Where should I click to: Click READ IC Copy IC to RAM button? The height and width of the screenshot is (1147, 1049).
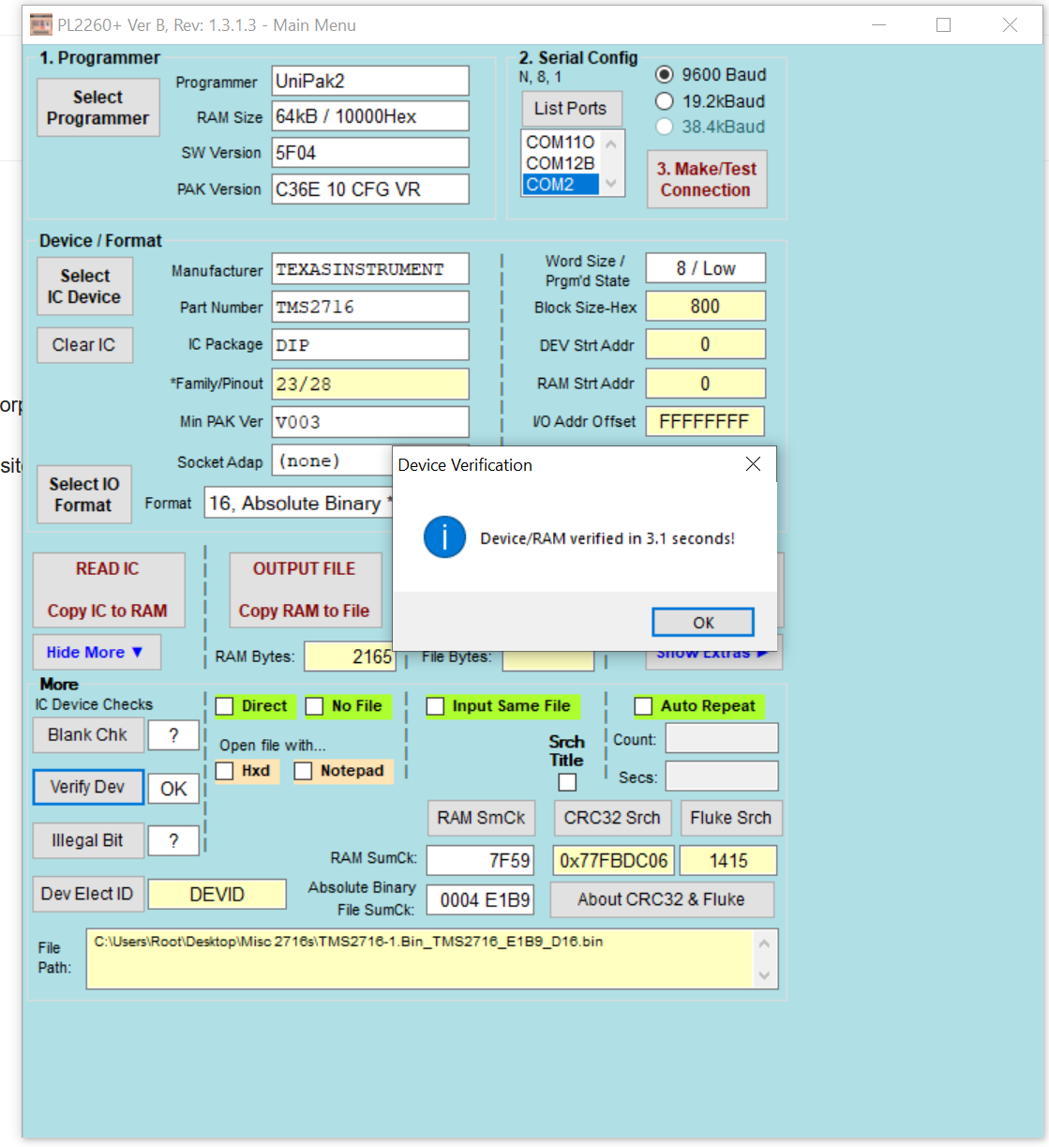click(x=109, y=590)
